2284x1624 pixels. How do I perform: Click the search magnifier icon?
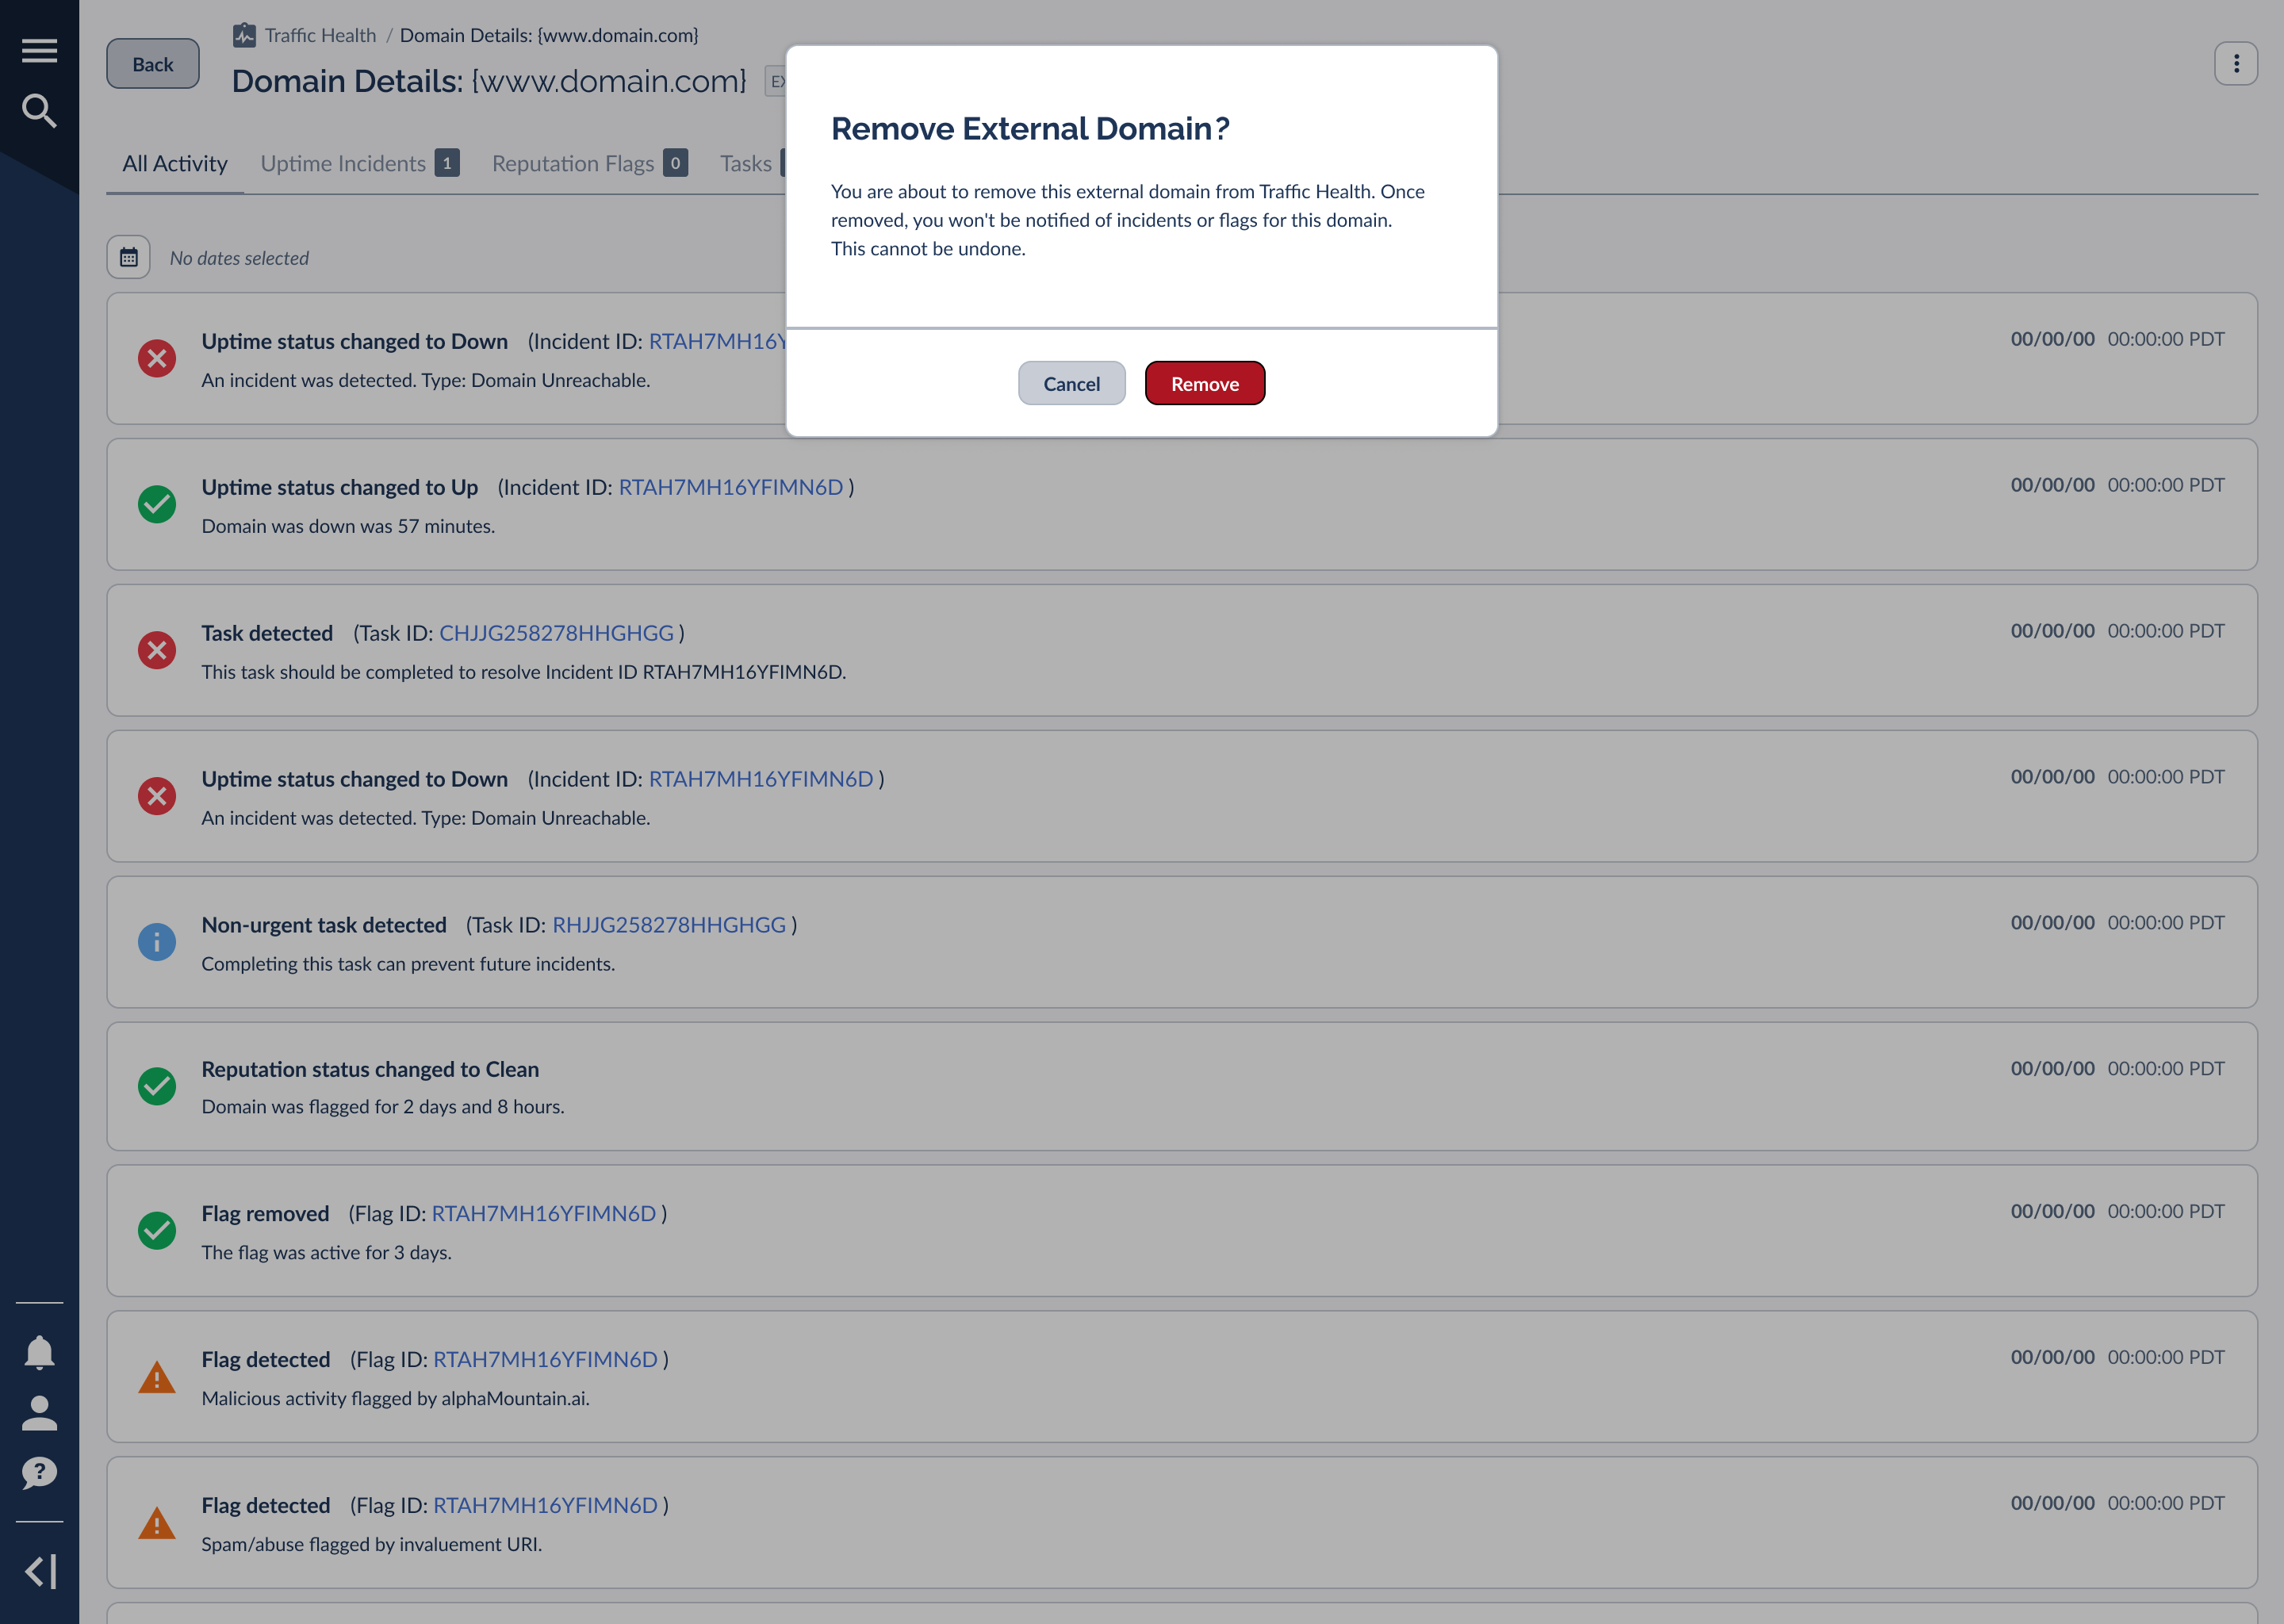click(x=39, y=111)
